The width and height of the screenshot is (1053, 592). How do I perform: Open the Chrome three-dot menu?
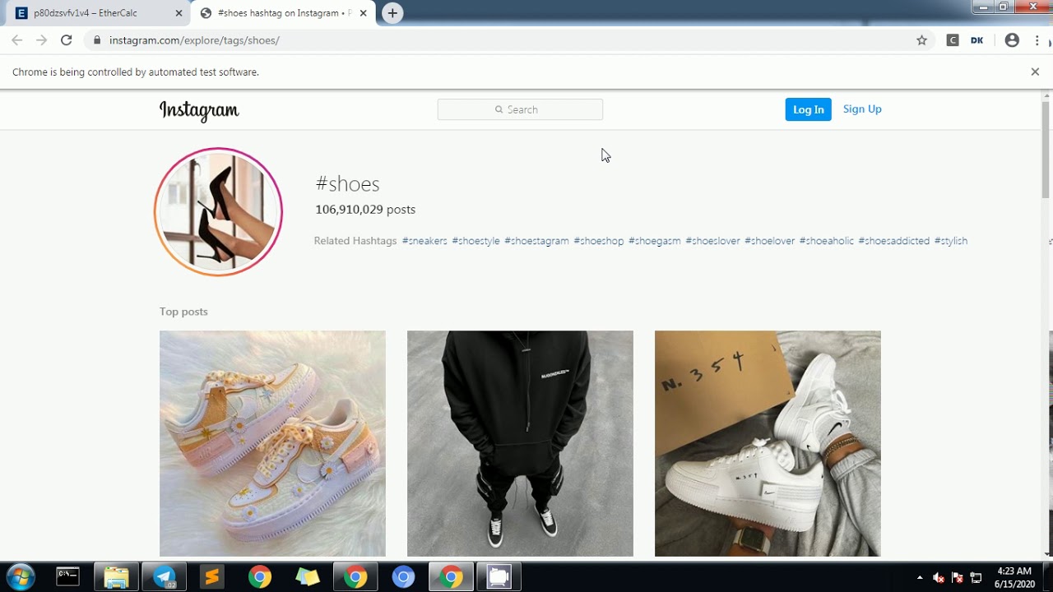click(x=1037, y=40)
